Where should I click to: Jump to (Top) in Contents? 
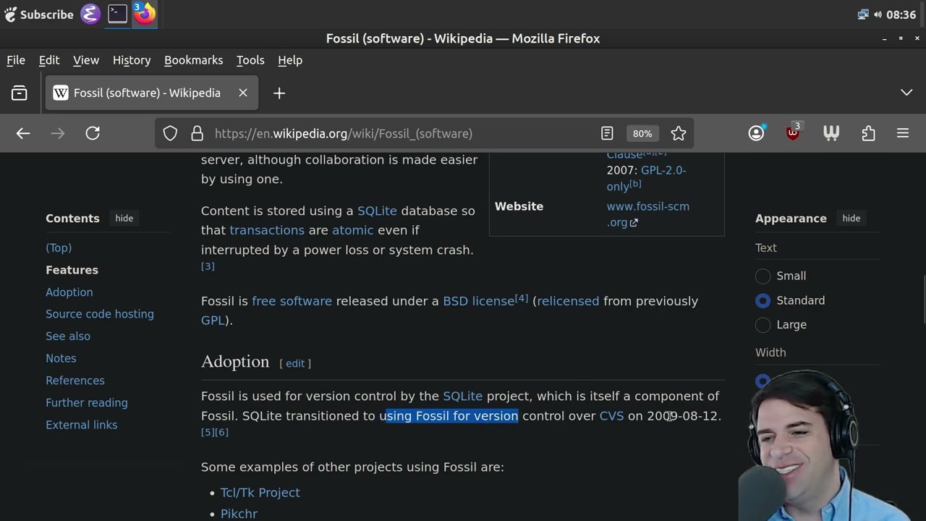pyautogui.click(x=59, y=247)
